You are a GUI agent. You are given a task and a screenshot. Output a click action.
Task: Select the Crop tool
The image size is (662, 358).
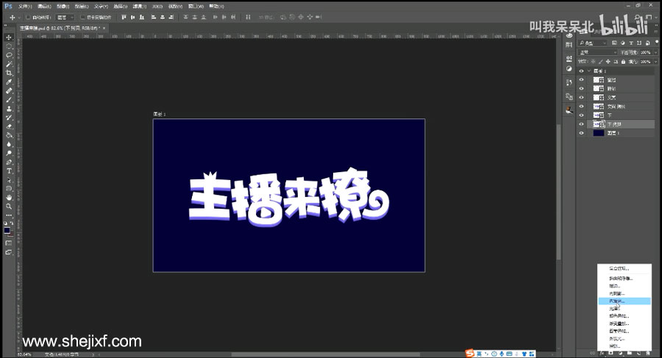[x=9, y=73]
